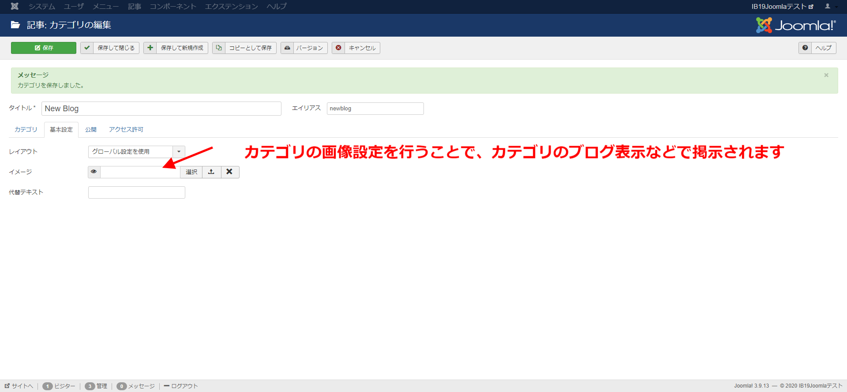This screenshot has height=392, width=847.
Task: Open the バージョン versions button
Action: point(304,48)
